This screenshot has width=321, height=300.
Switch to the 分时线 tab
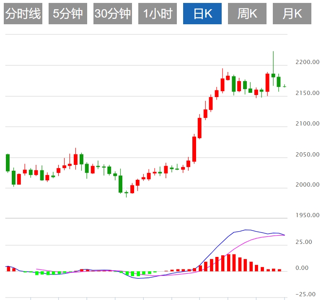point(23,14)
